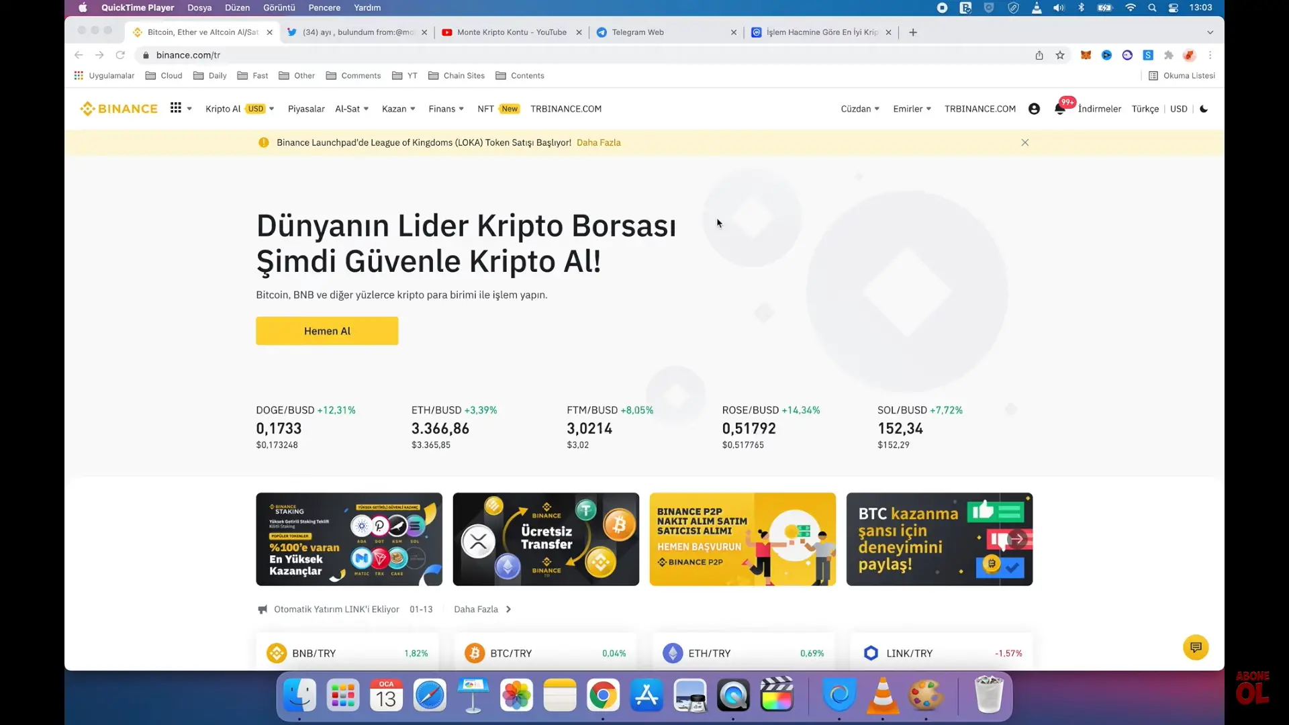Open Daha Fazla next to announcement date
Image resolution: width=1289 pixels, height=725 pixels.
click(483, 610)
